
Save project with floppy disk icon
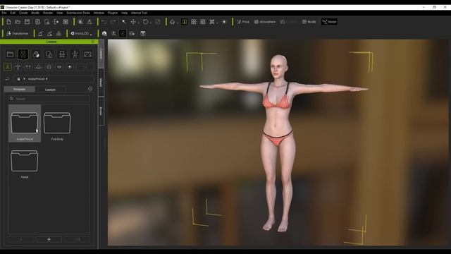click(x=27, y=22)
